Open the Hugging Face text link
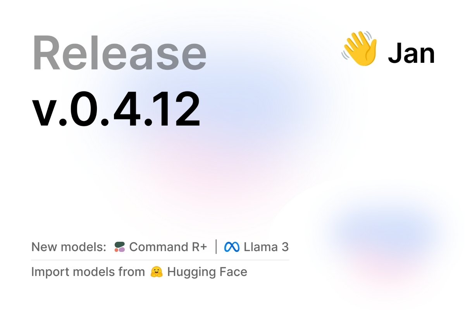This screenshot has height=310, width=465. click(207, 272)
